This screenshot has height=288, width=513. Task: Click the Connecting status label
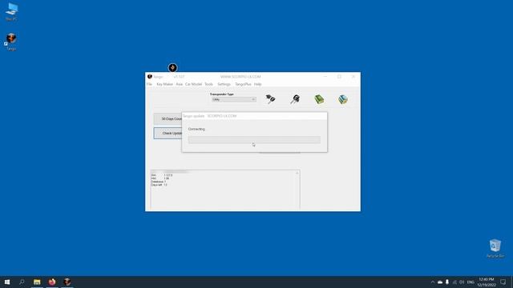point(196,129)
